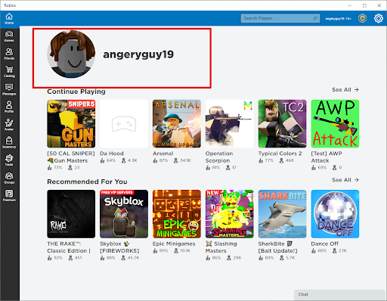Viewport: 387px width, 301px height.
Task: Open the settings gear icon
Action: [379, 18]
